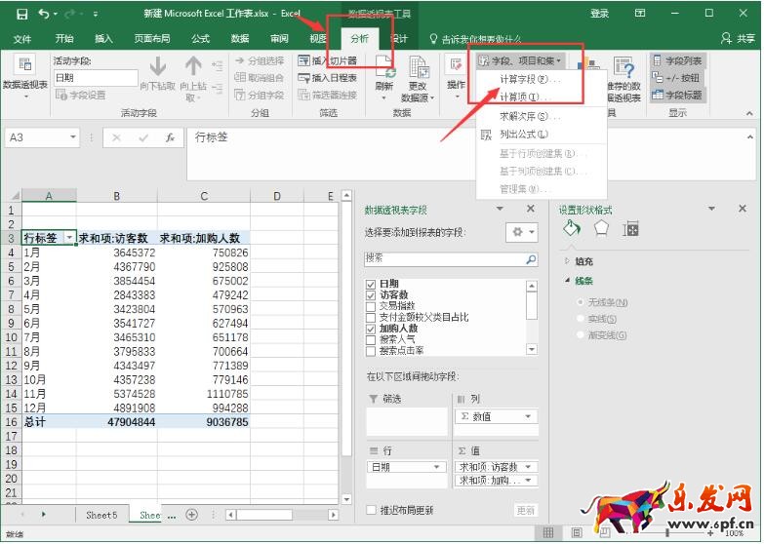Choose 计算字段 from the dropdown menu
This screenshot has height=544, width=764.
pyautogui.click(x=530, y=79)
